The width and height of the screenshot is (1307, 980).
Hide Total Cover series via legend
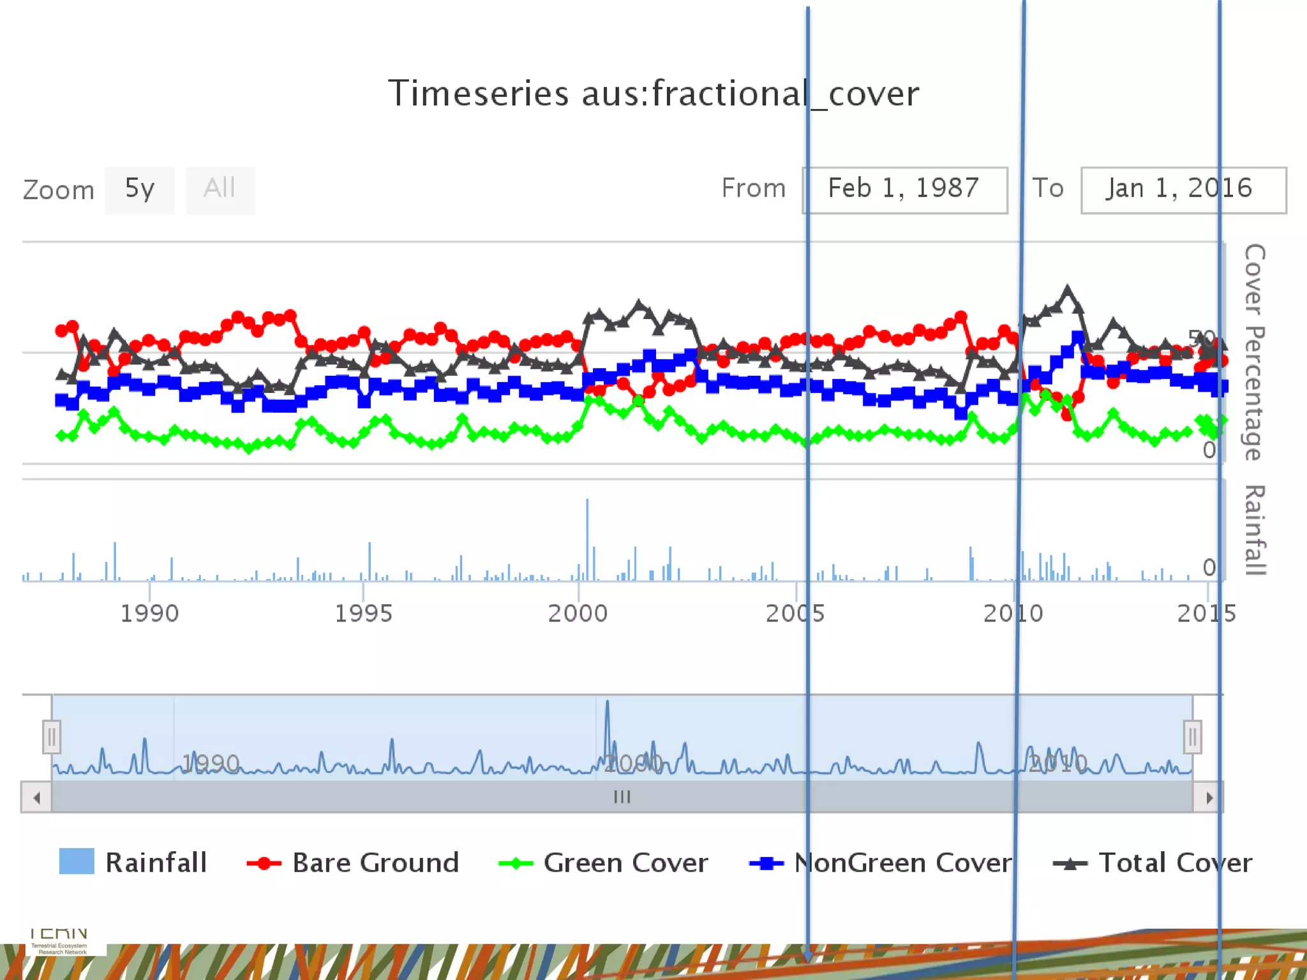click(1175, 863)
